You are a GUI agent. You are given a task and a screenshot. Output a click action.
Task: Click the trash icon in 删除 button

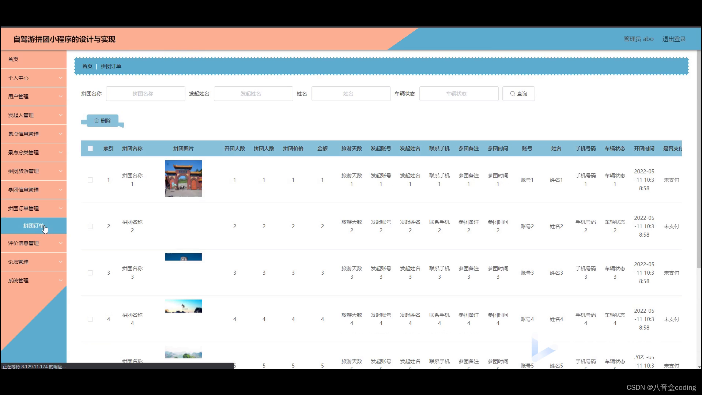tap(97, 121)
